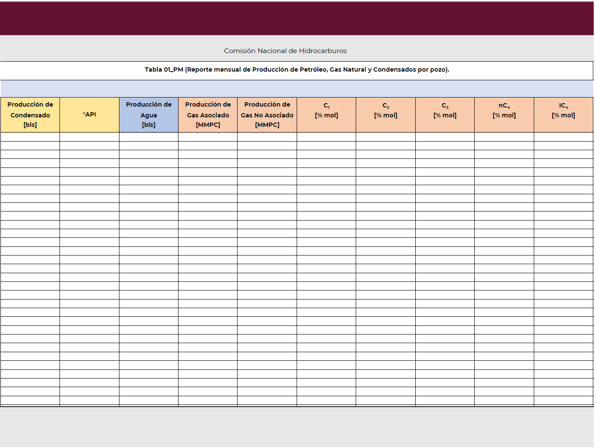
Task: Click the first C1 [% mol] data cell
Action: 326,136
